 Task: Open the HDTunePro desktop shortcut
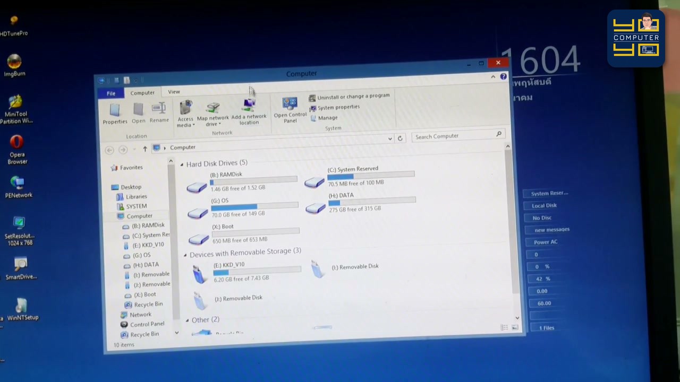point(14,25)
